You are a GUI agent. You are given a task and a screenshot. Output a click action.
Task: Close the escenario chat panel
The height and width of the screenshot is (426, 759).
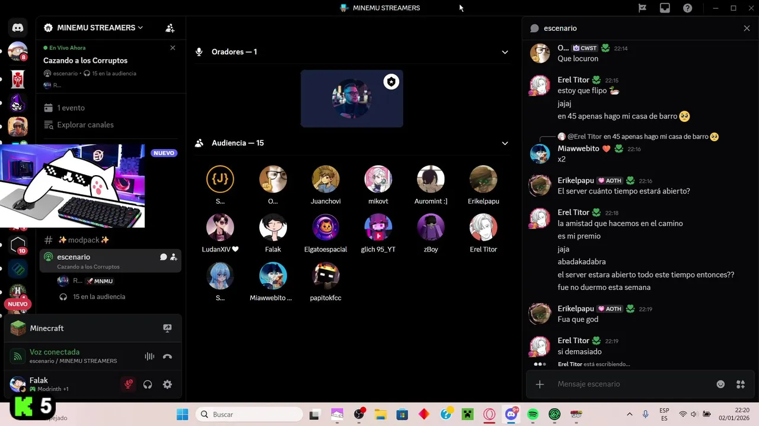[747, 28]
